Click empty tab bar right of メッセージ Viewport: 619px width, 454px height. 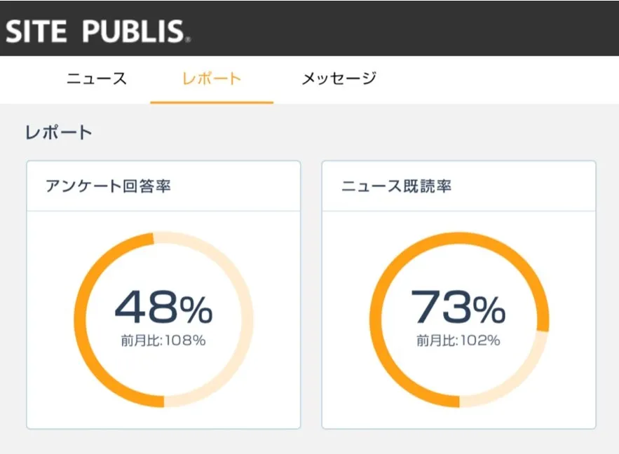pyautogui.click(x=505, y=78)
